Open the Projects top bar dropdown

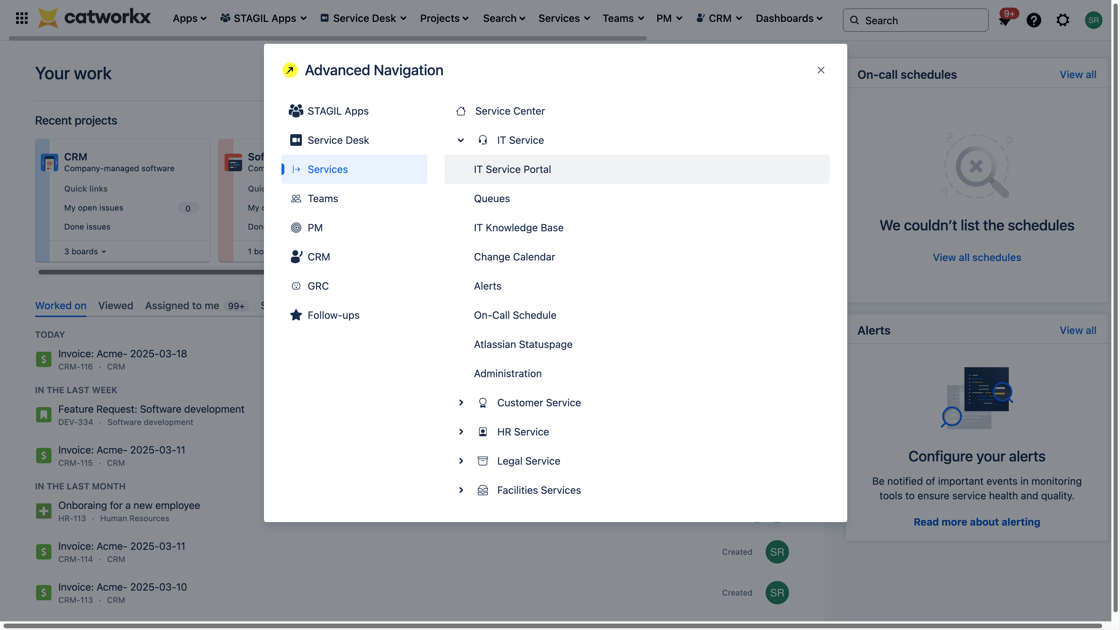pyautogui.click(x=444, y=18)
